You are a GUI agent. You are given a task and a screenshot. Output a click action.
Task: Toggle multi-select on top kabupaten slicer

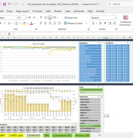click(x=99, y=43)
